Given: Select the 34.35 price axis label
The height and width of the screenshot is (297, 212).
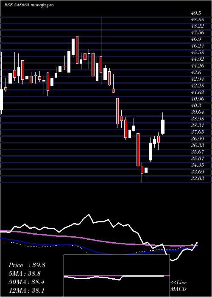Looking at the screenshot, I should [x=198, y=165].
